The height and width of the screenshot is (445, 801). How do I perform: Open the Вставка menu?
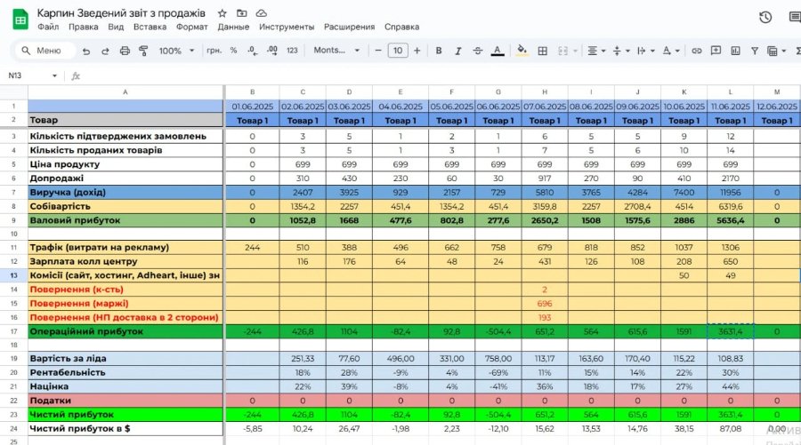click(x=150, y=28)
